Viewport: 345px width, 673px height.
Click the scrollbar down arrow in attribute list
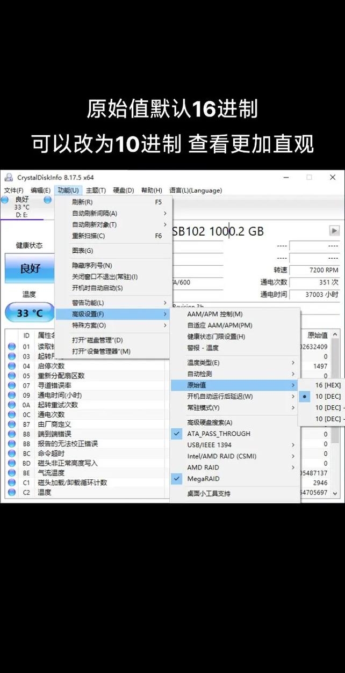335,494
